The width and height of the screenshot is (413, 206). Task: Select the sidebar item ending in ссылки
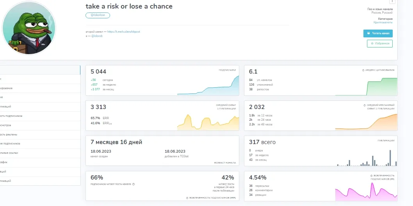point(40,153)
